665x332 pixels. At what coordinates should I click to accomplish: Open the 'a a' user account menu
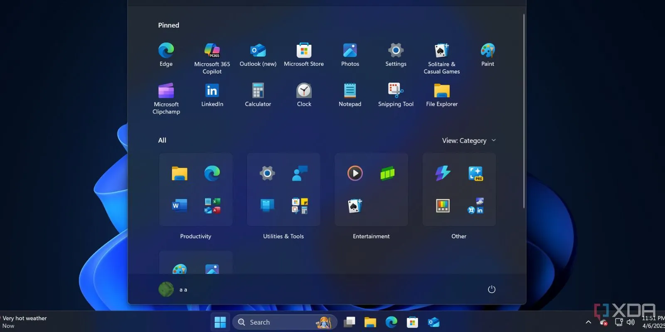pos(173,289)
